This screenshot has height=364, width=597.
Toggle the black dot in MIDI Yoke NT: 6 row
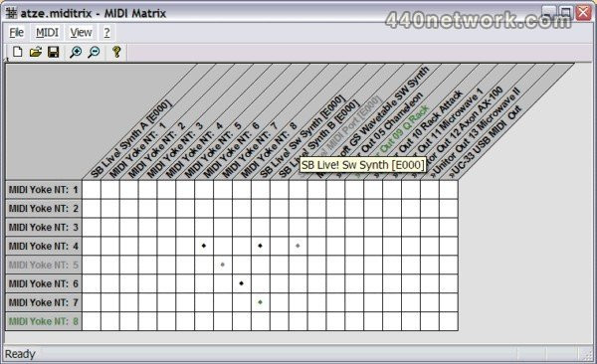coord(242,283)
